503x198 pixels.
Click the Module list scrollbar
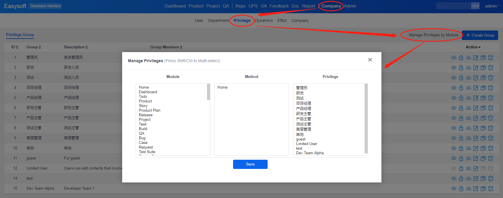coord(209,92)
